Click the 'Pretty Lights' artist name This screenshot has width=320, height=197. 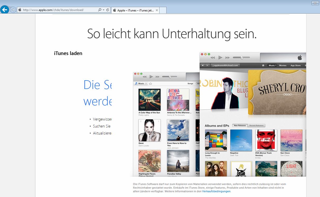(x=144, y=115)
